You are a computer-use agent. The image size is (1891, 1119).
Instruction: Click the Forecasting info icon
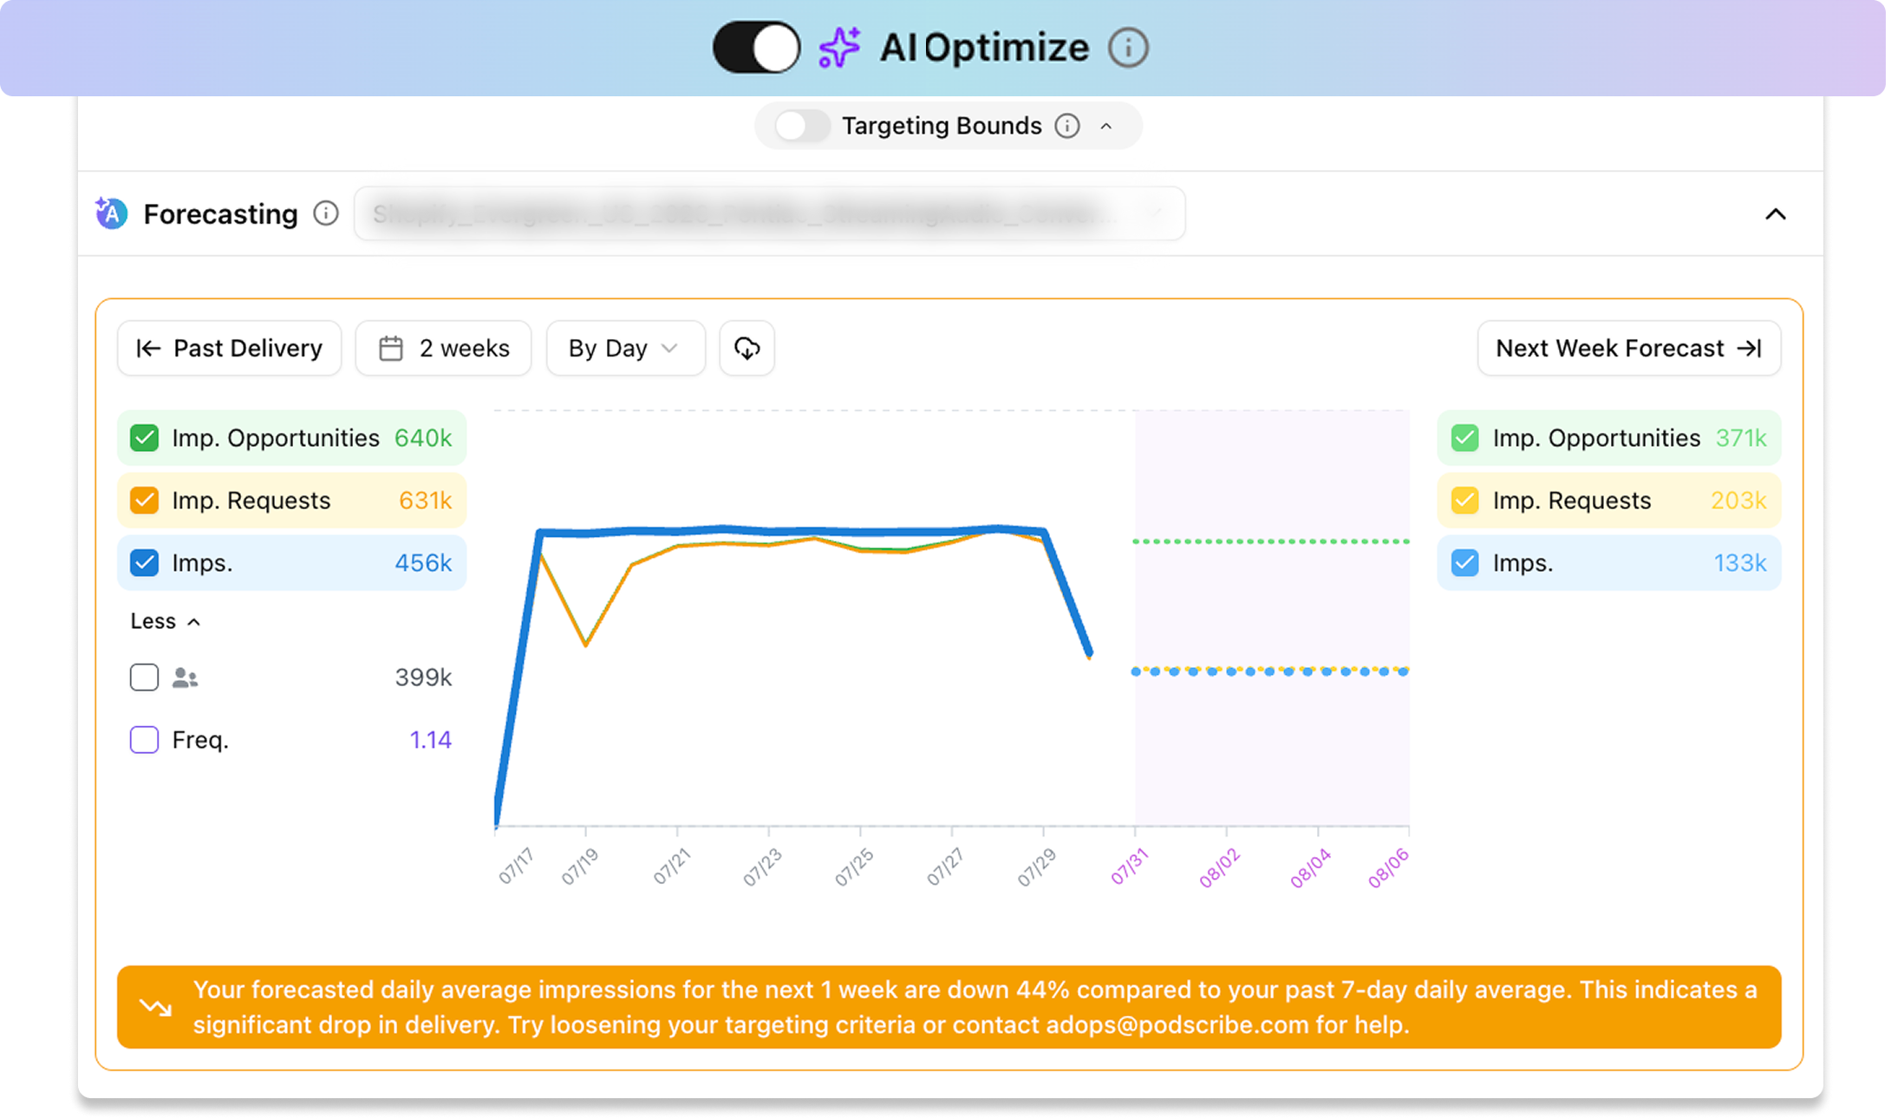(x=326, y=213)
